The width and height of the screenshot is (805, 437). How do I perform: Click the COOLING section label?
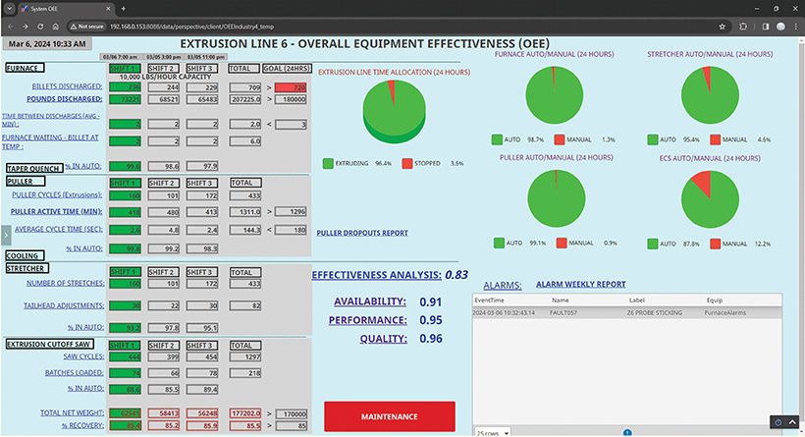pos(25,255)
